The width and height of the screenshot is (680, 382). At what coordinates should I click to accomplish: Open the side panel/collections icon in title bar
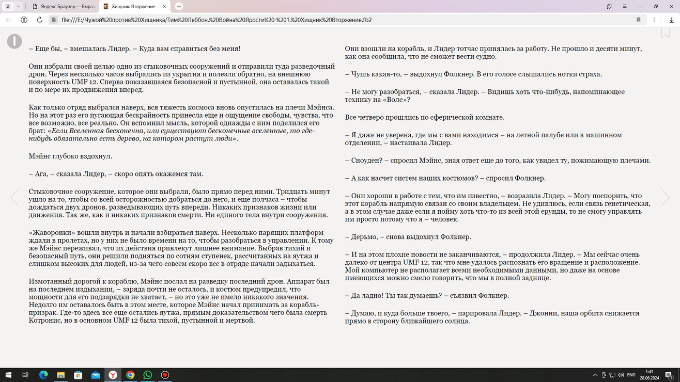(x=609, y=6)
